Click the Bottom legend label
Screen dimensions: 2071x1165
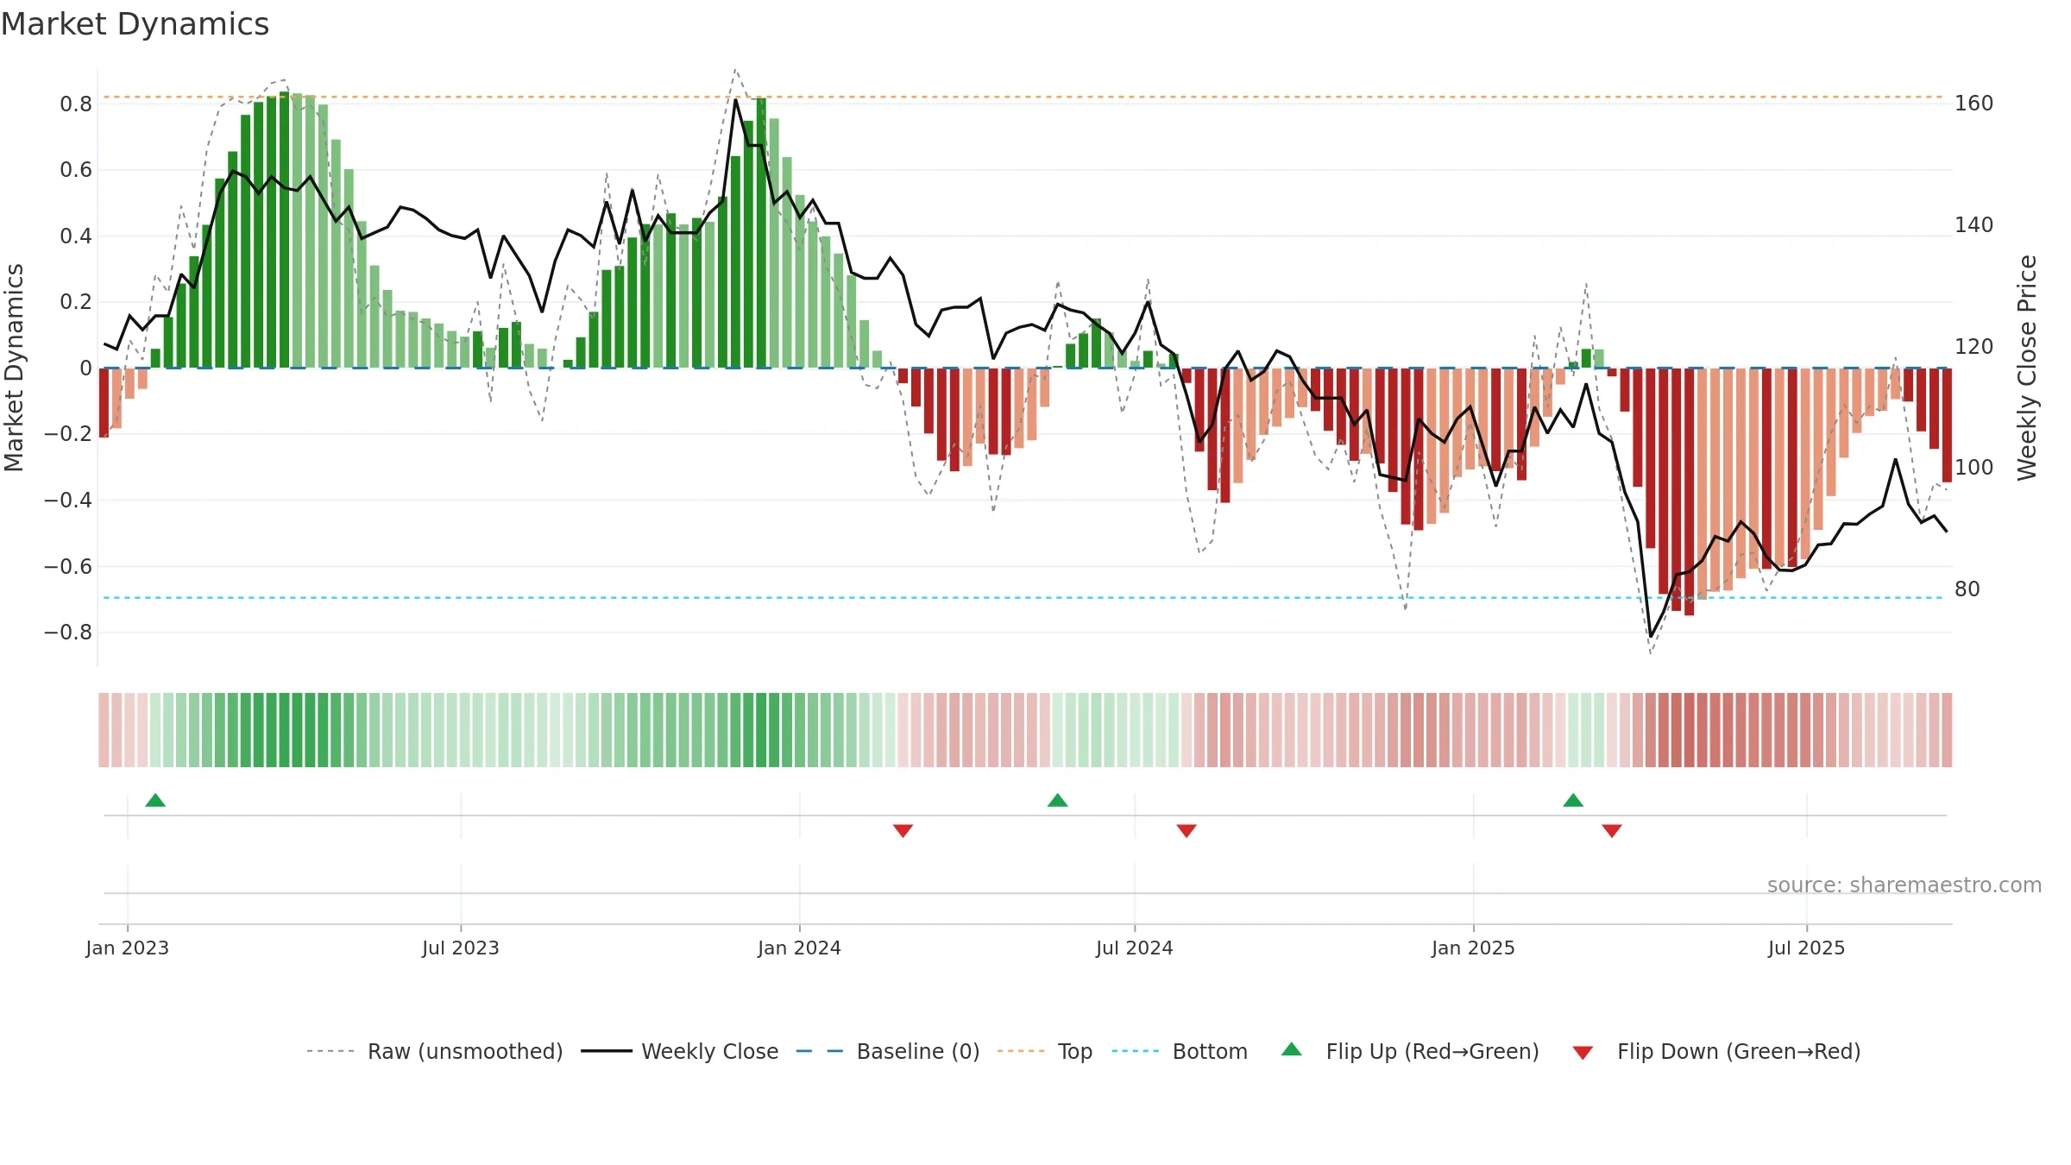tap(1210, 1051)
